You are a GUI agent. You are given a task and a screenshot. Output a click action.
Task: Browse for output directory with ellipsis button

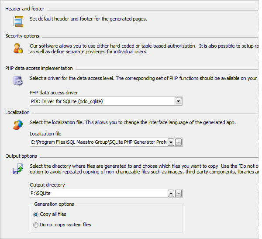tap(178, 194)
